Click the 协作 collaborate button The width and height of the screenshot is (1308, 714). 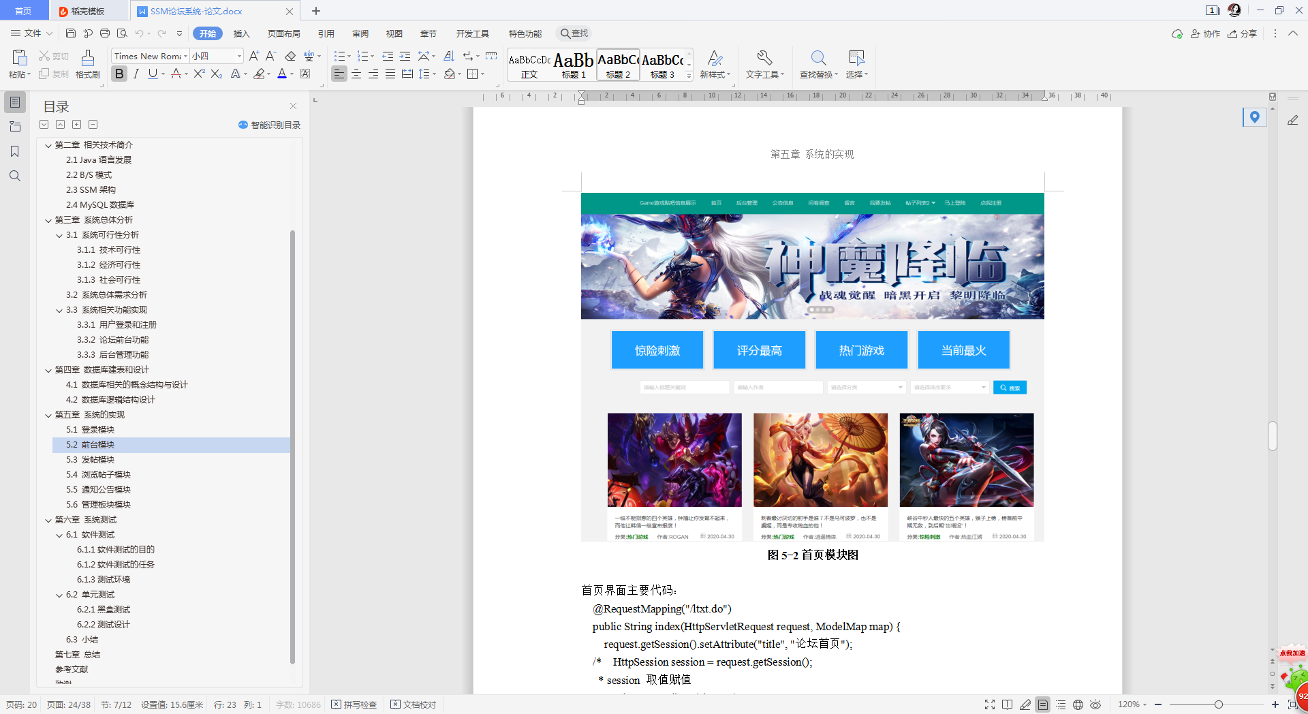coord(1205,33)
